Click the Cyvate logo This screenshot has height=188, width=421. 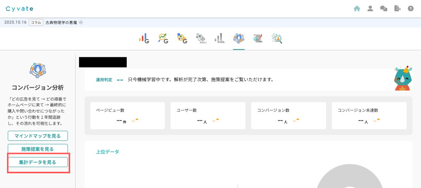(x=19, y=9)
